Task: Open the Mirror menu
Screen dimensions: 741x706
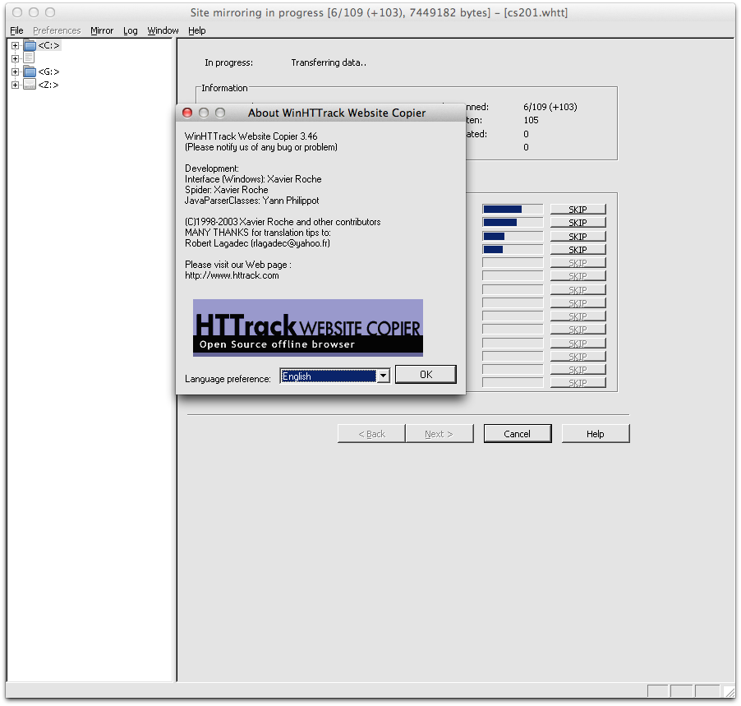Action: point(102,30)
